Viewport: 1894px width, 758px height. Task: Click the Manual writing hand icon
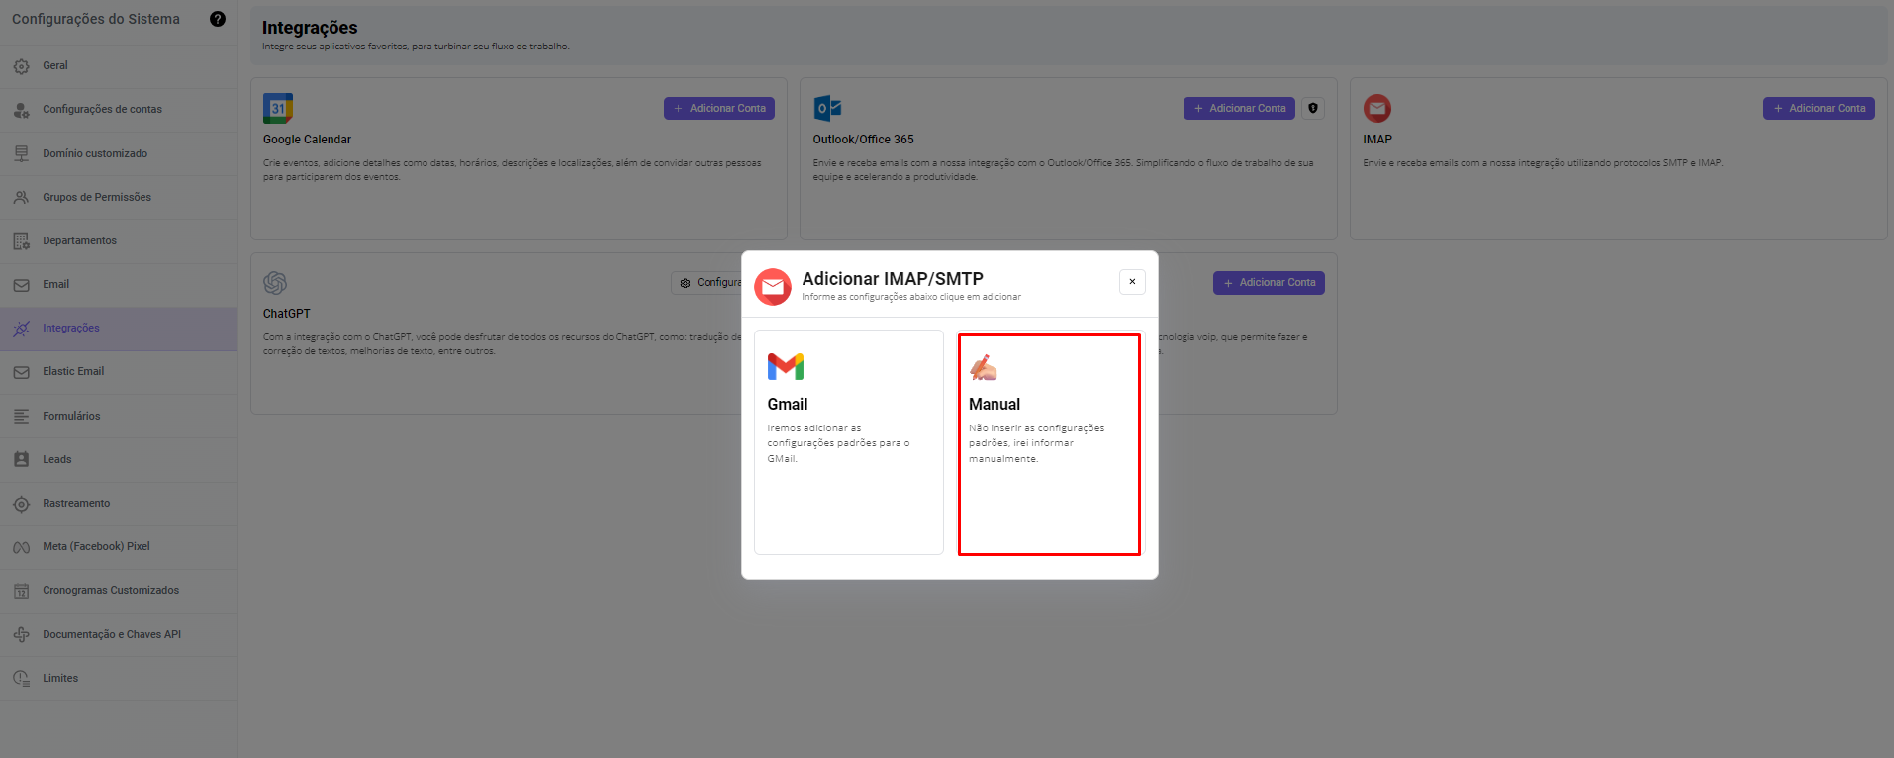[983, 367]
